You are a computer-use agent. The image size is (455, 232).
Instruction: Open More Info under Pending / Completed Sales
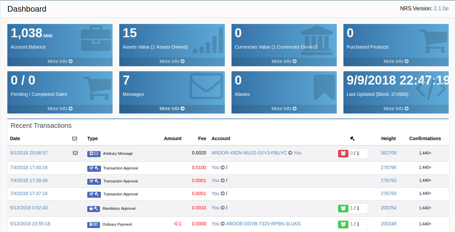[60, 109]
